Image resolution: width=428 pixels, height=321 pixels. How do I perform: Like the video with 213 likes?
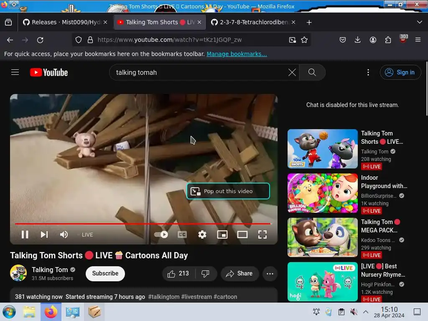178,273
